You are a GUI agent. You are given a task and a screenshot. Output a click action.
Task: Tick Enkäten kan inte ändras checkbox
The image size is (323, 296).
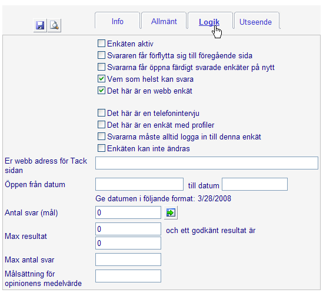(x=101, y=148)
